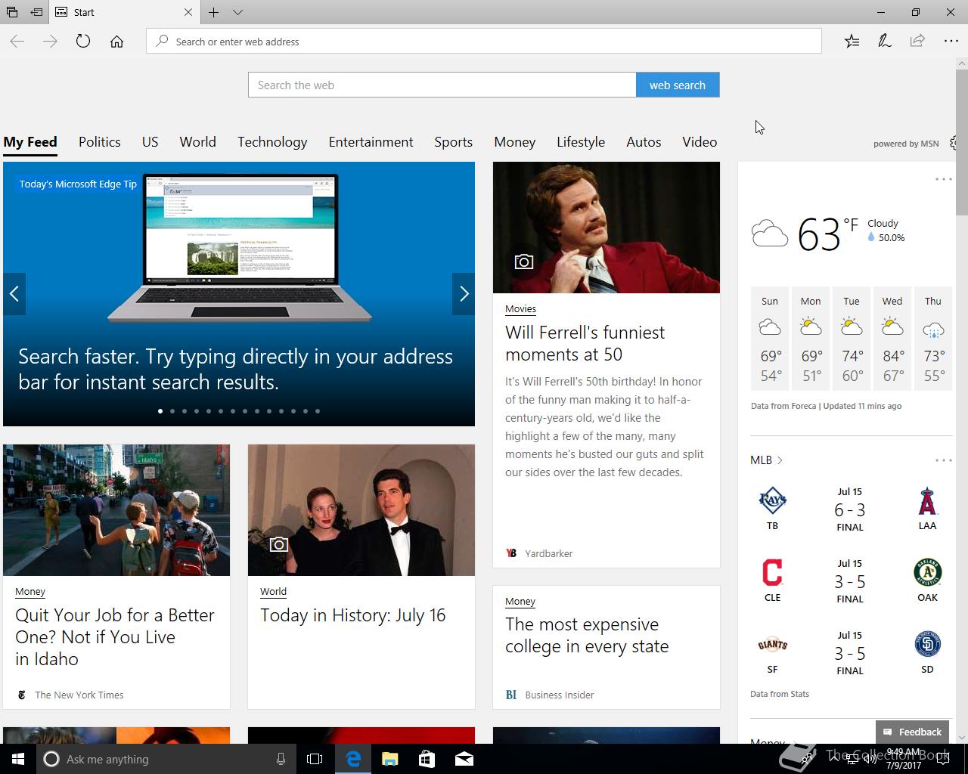The height and width of the screenshot is (774, 968).
Task: Open Today in History: July 16
Action: 353,615
